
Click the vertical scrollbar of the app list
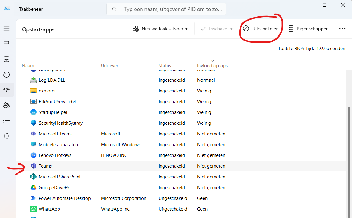[349, 162]
